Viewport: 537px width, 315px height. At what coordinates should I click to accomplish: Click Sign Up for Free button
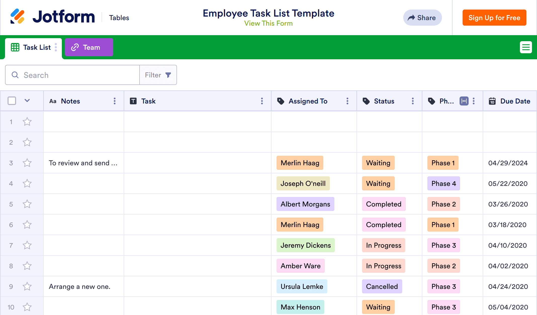494,18
